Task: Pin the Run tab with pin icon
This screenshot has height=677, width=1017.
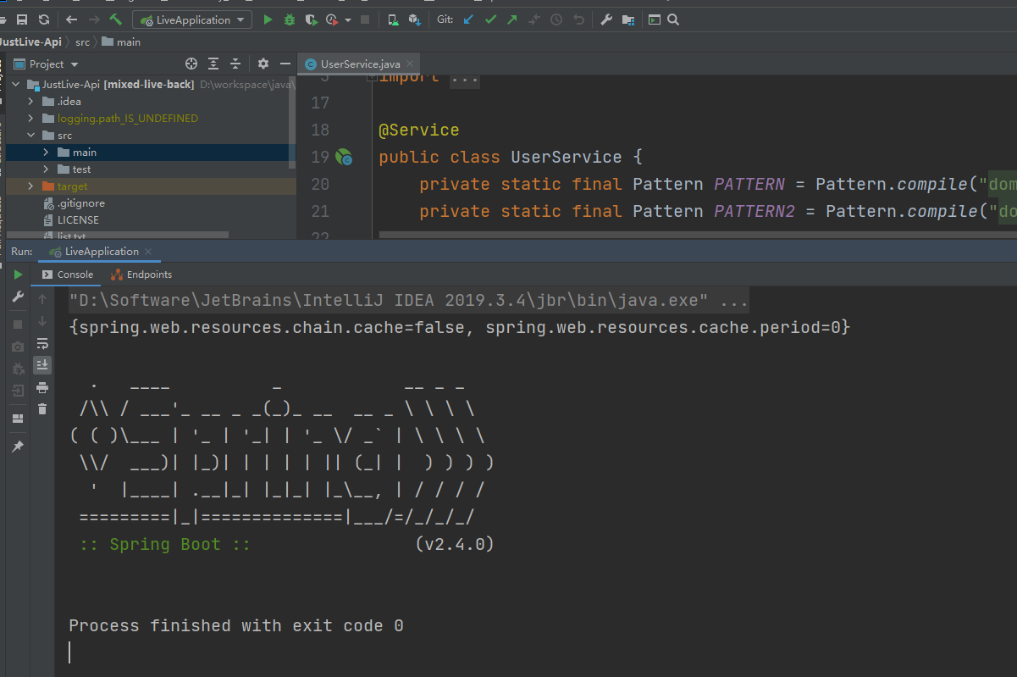Action: point(18,447)
